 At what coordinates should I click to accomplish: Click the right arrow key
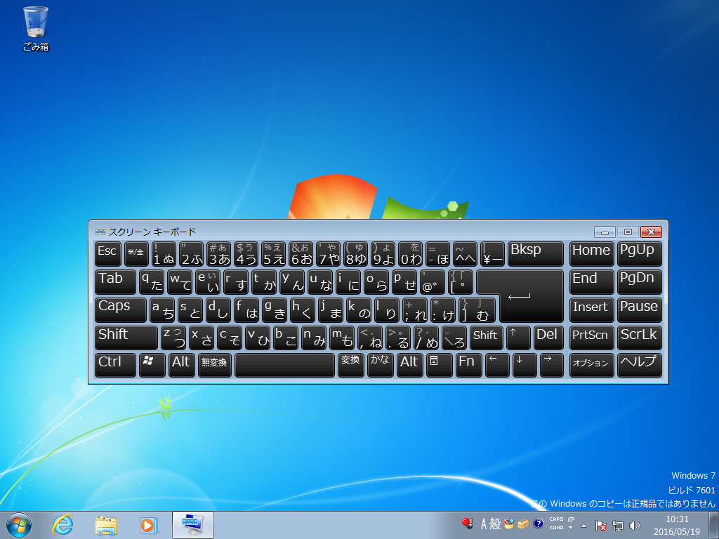point(552,365)
